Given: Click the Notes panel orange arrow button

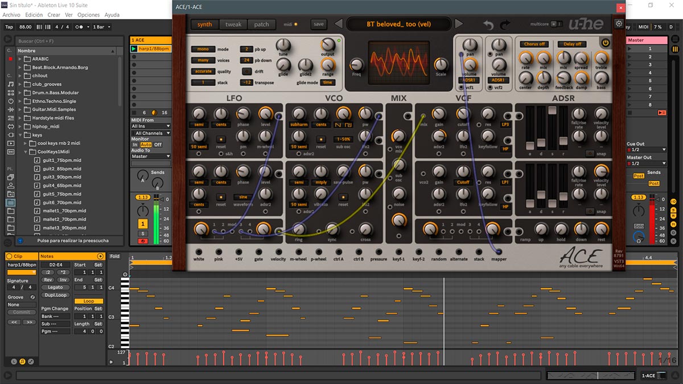Looking at the screenshot, I should tap(101, 257).
